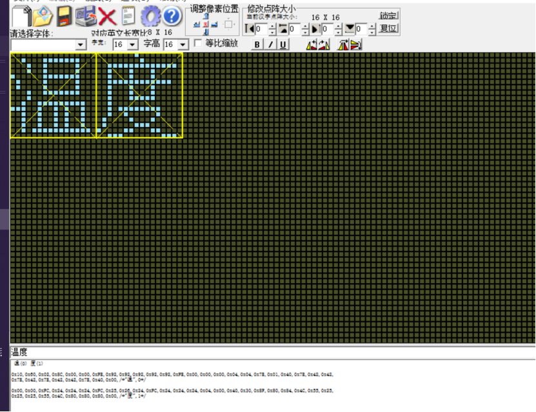This screenshot has width=536, height=412.
Task: Increase the top edge resize value
Action: coord(305,26)
